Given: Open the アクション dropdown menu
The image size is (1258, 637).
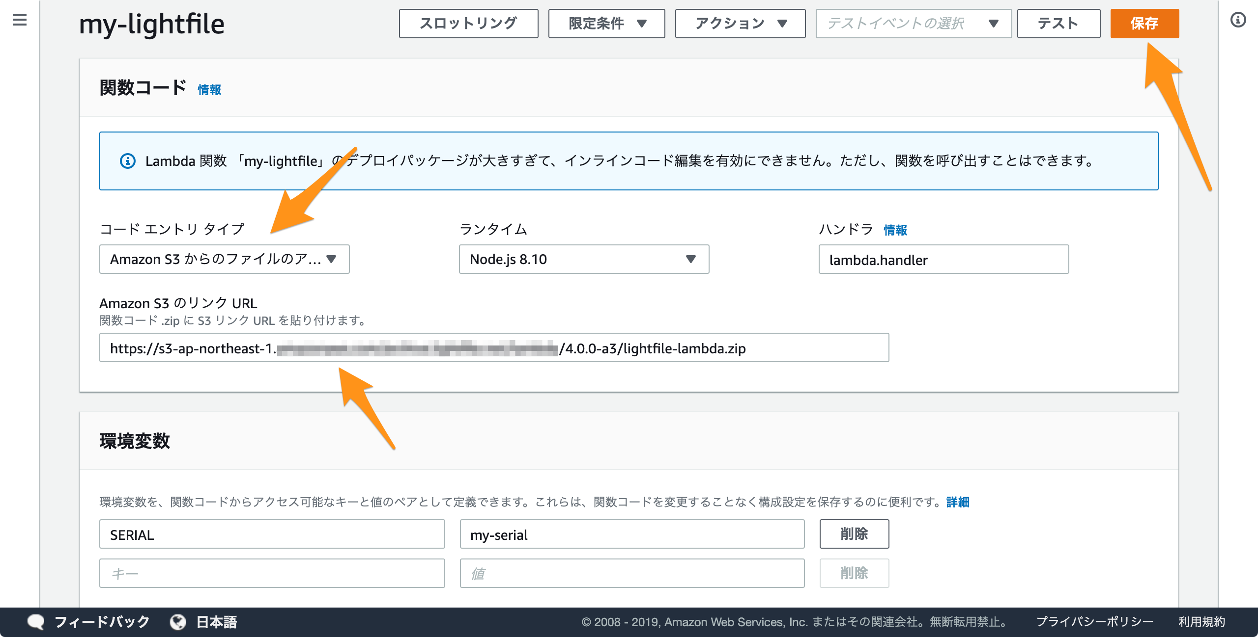Looking at the screenshot, I should pyautogui.click(x=740, y=23).
